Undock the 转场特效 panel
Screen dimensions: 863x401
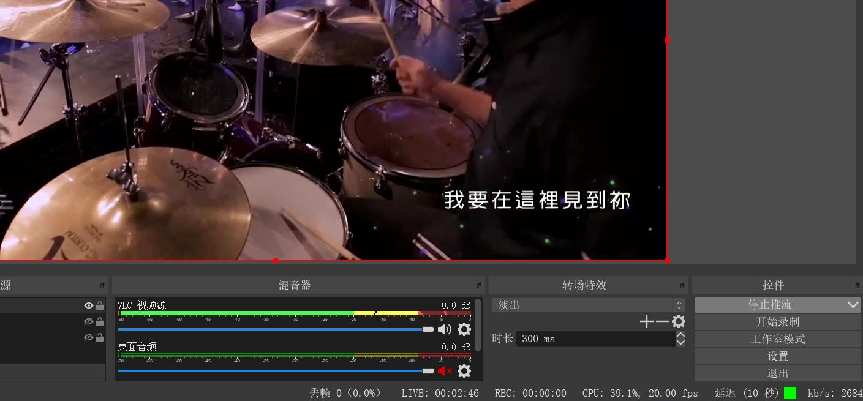click(x=682, y=285)
